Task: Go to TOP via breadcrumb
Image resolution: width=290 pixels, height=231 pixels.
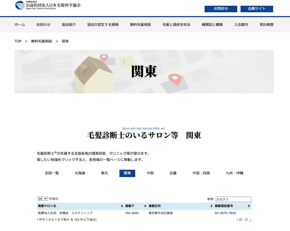Action: [x=18, y=41]
